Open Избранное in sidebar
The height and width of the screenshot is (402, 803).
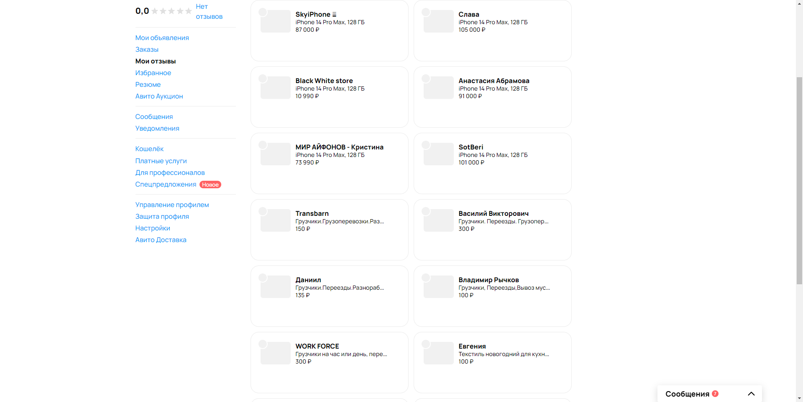[x=153, y=73]
